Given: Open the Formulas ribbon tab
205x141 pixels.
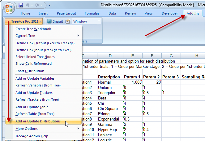Looking at the screenshot, I should [92, 13].
